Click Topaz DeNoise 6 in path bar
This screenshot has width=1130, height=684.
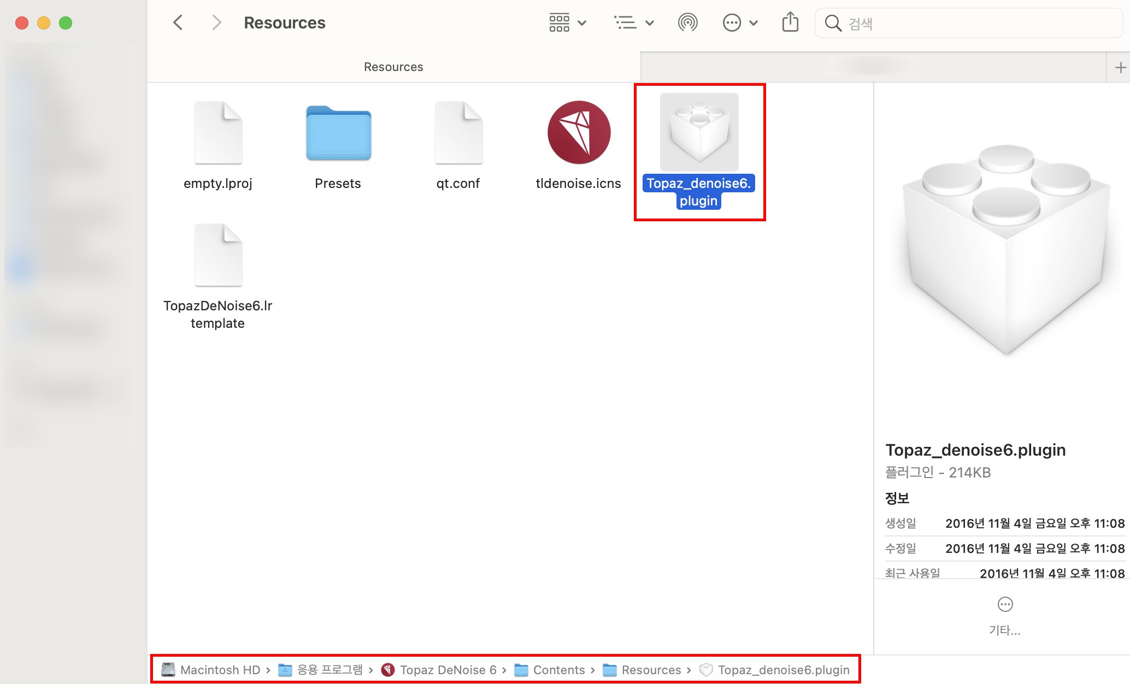(x=439, y=670)
